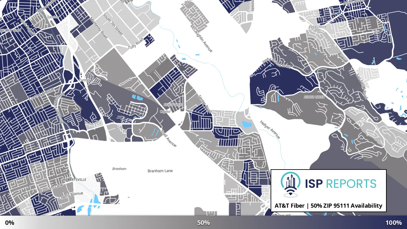The height and width of the screenshot is (229, 407).
Task: Click the "50%" legend midpoint label
Action: 203,223
